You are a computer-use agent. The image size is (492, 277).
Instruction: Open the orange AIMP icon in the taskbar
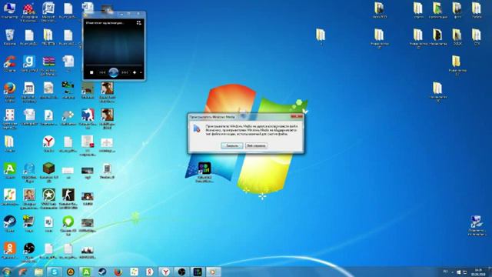tap(70, 272)
